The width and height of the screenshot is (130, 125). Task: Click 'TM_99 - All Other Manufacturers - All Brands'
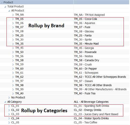point(100,89)
